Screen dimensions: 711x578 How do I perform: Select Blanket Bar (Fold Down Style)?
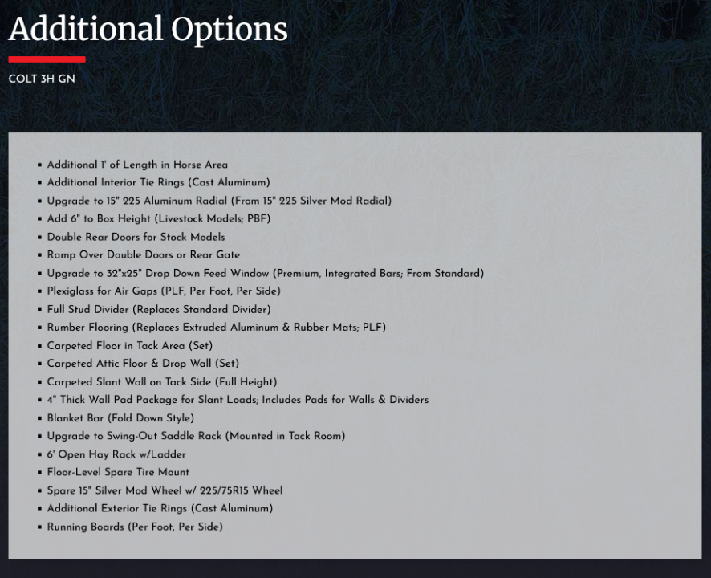(x=120, y=418)
